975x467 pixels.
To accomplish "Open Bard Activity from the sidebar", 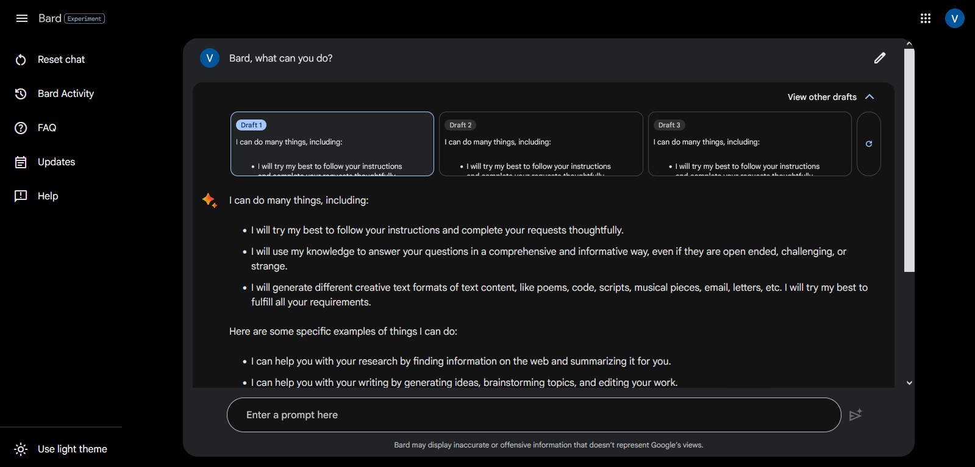I will point(66,94).
